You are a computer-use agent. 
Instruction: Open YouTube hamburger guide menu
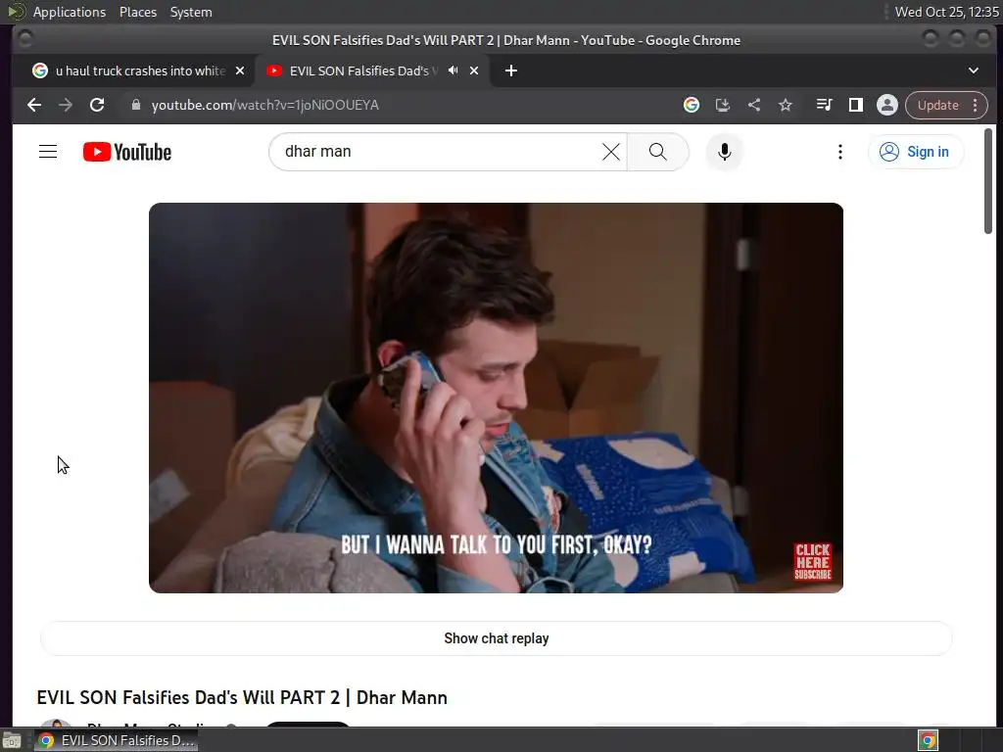click(x=48, y=152)
